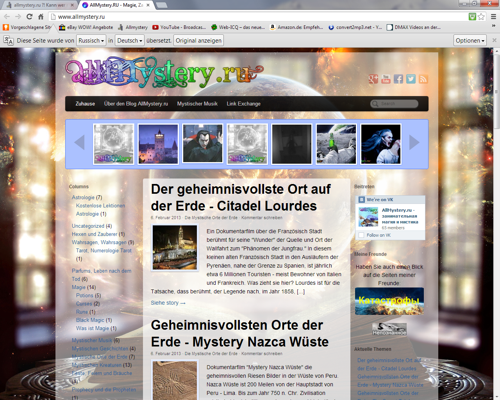Viewport: 500px width, 400px height.
Task: Open Vorgeschlagene Sites bookmark
Action: pyautogui.click(x=27, y=27)
